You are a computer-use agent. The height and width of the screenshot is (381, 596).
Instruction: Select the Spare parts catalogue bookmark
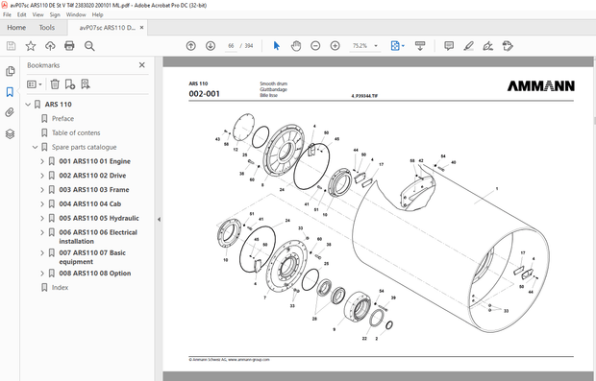click(x=85, y=147)
